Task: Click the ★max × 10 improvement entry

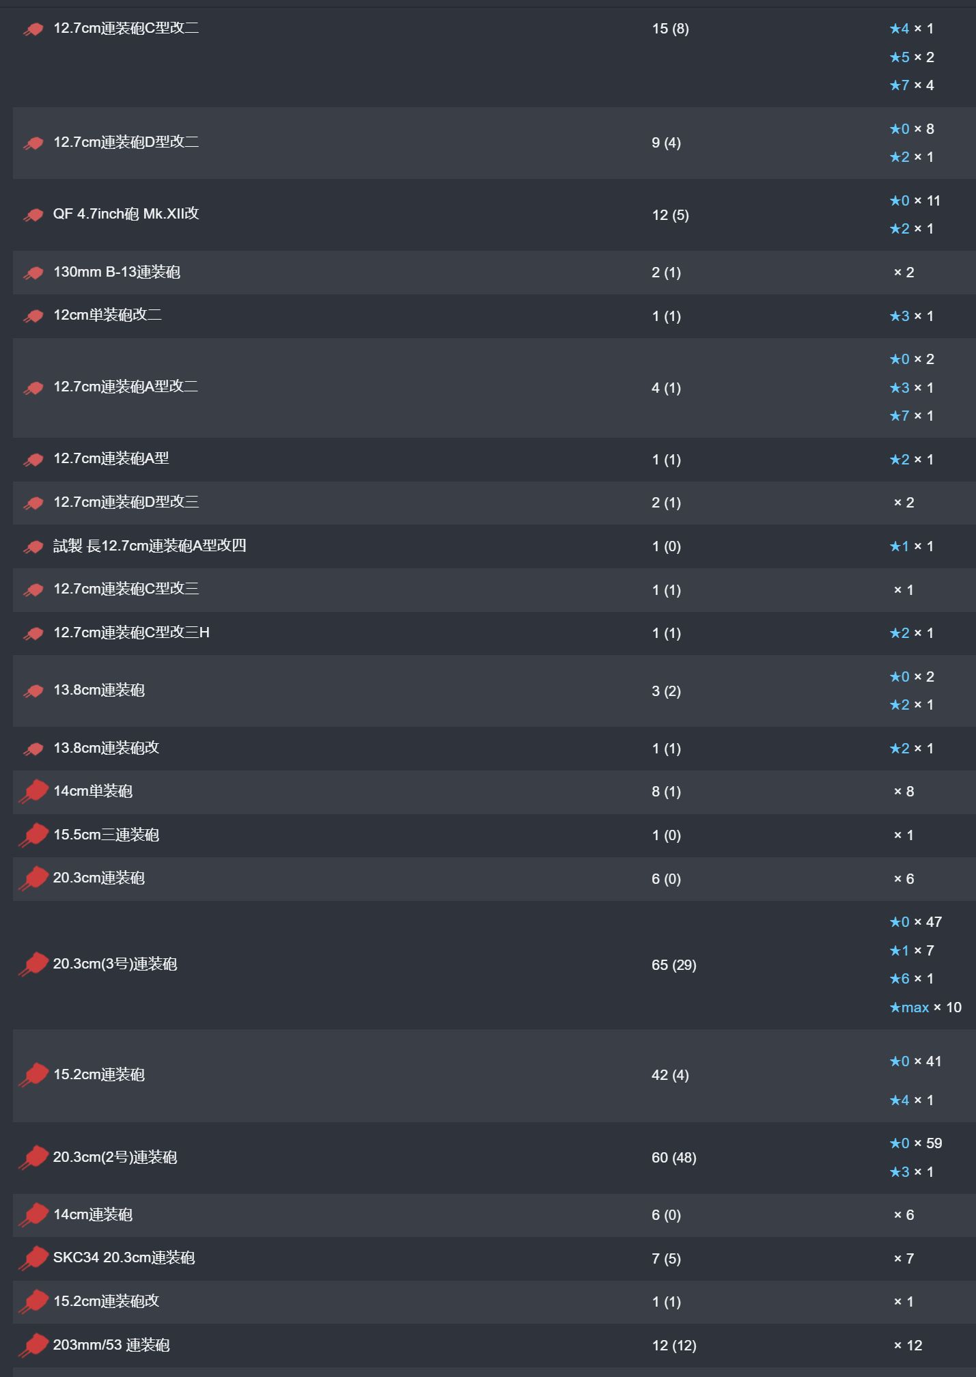Action: [925, 1007]
